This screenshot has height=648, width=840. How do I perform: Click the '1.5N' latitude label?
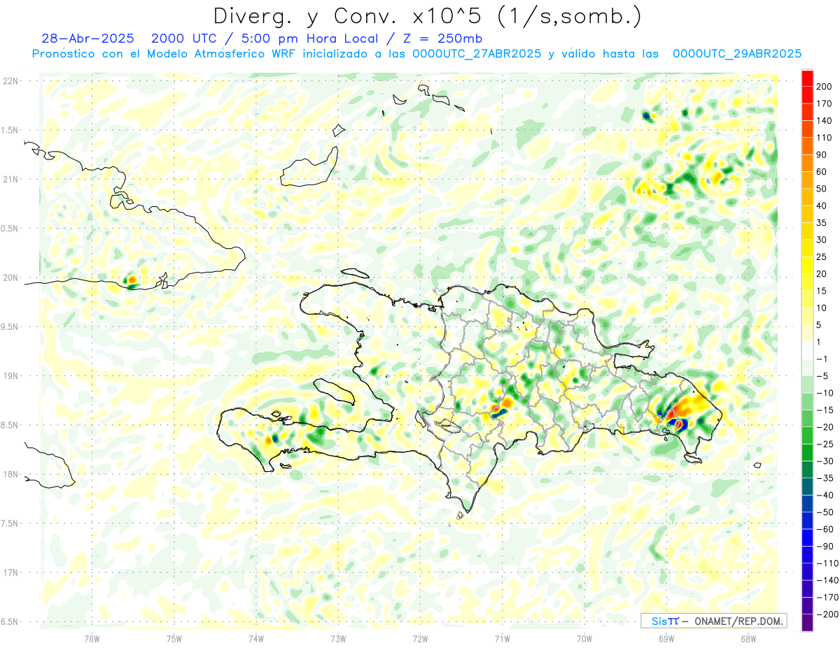click(10, 130)
